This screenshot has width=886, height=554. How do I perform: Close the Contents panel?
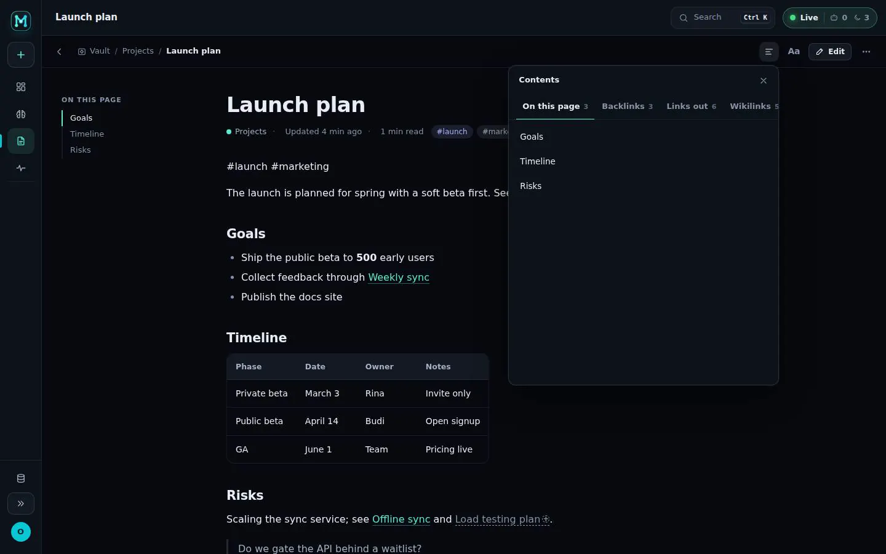coord(764,81)
